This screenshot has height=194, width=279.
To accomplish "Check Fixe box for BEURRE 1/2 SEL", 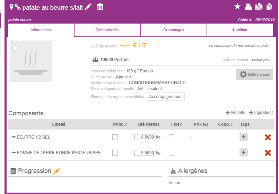I will click(x=171, y=137).
